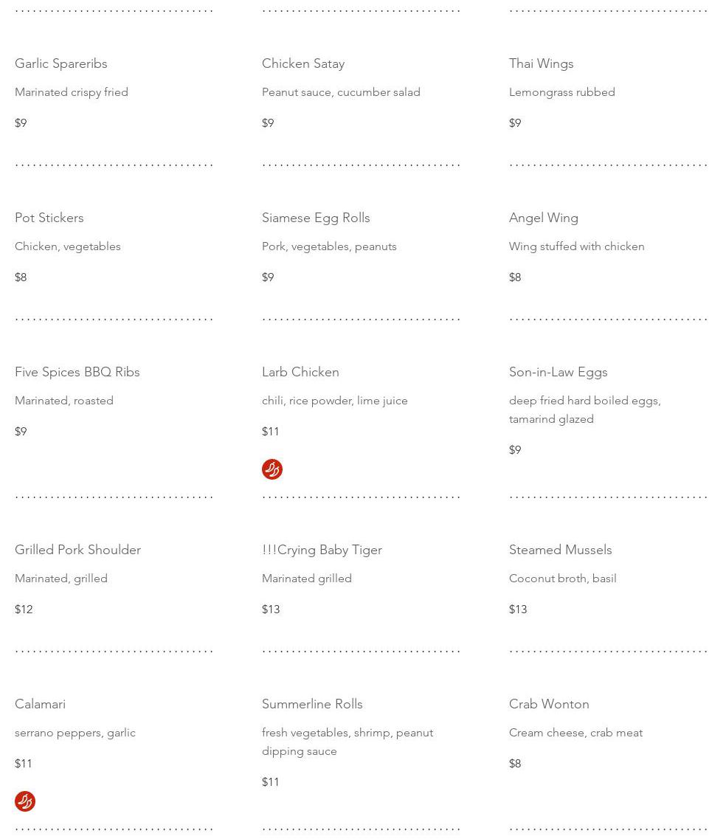
Task: Click the $12 price of Grilled Pork Shoulder
Action: coord(24,610)
